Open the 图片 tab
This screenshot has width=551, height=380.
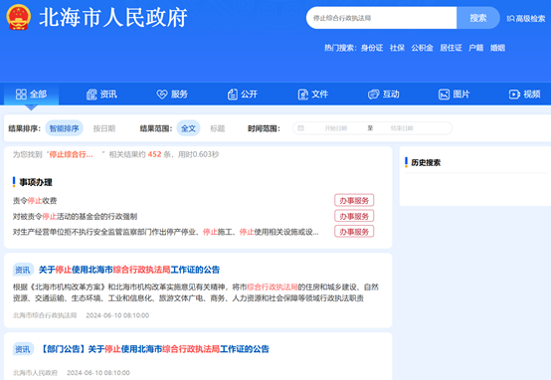click(x=454, y=95)
